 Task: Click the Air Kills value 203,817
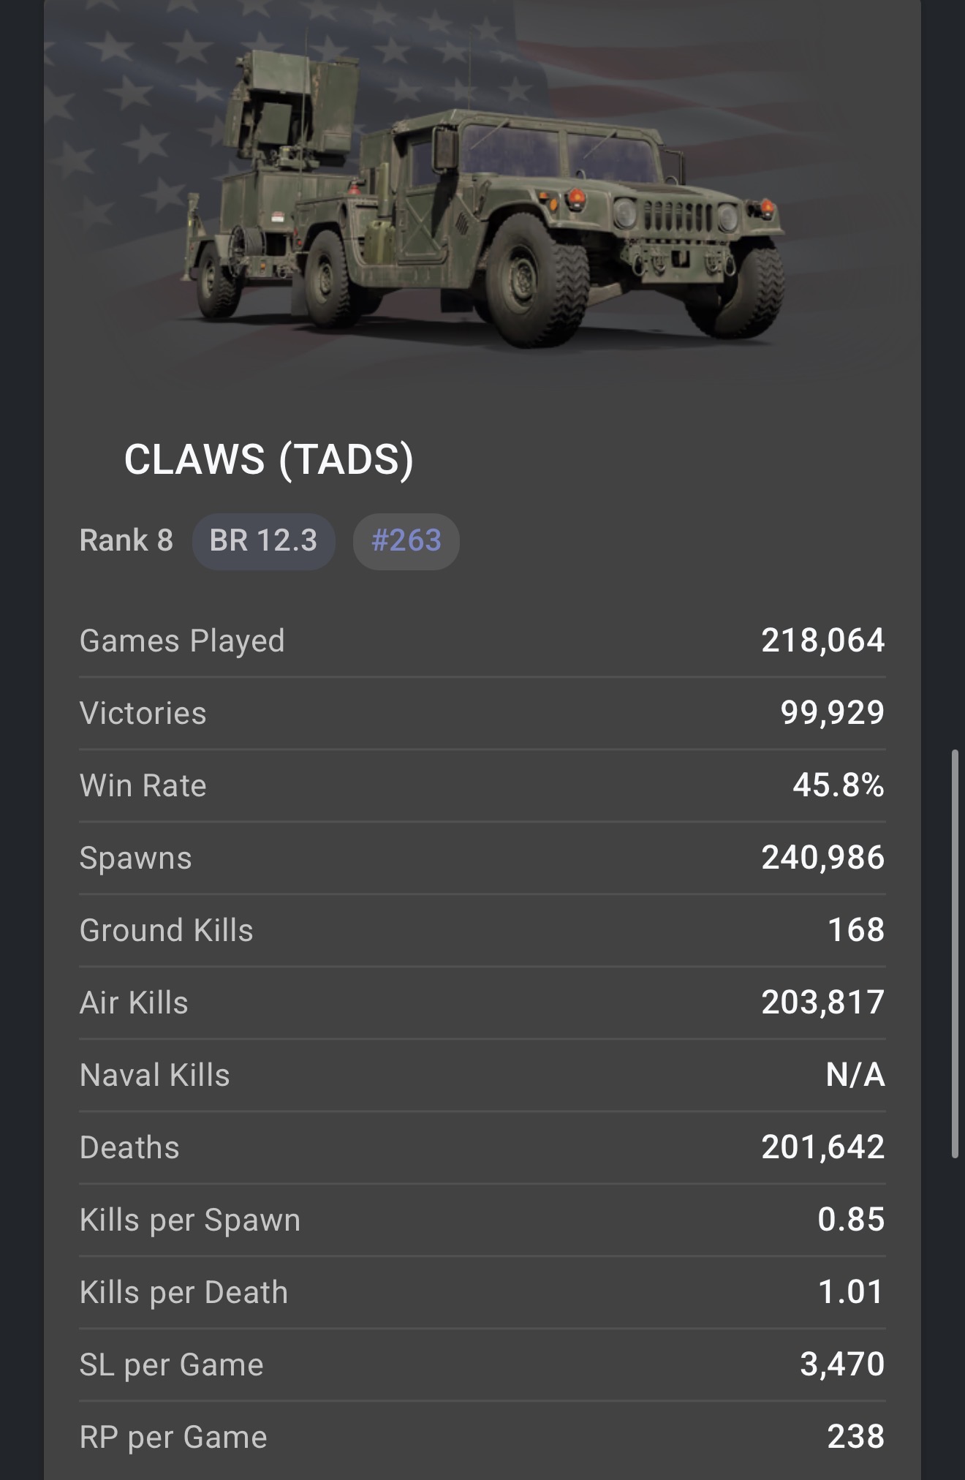pyautogui.click(x=822, y=1003)
